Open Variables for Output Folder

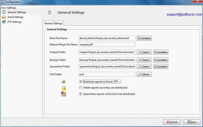pyautogui.click(x=161, y=52)
